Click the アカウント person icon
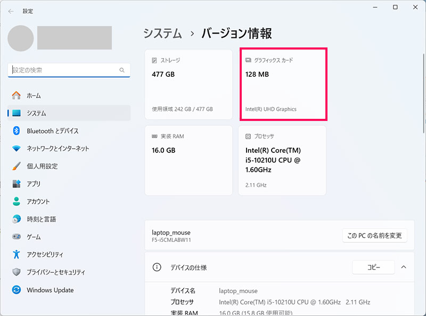 click(x=17, y=201)
